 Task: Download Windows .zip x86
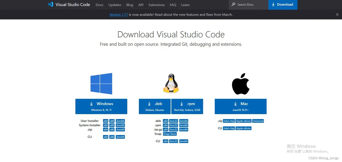click(x=112, y=130)
